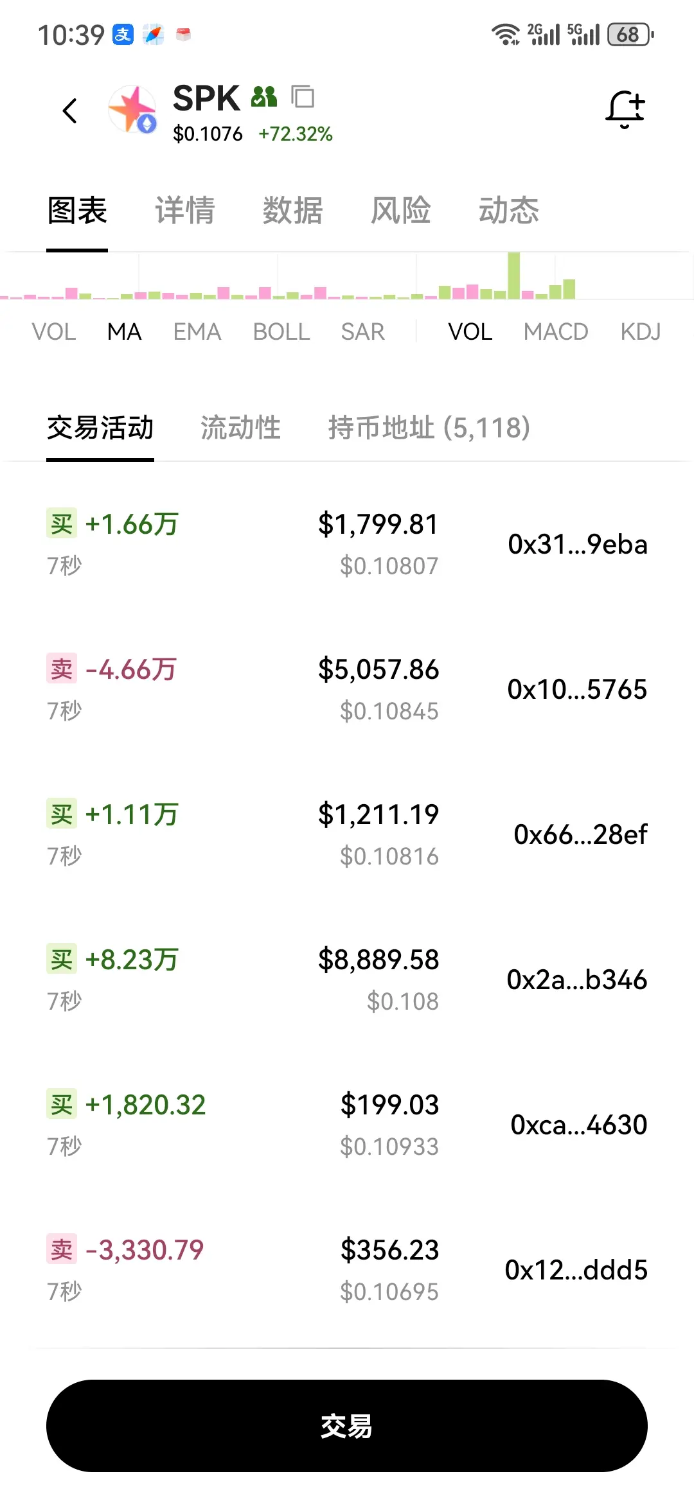
Task: Copy contract address via the copy icon
Action: pyautogui.click(x=303, y=97)
